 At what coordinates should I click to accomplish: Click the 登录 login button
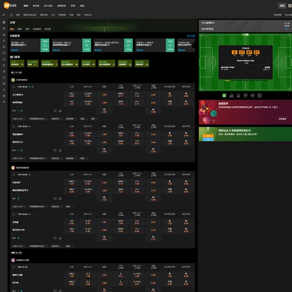coord(282,6)
